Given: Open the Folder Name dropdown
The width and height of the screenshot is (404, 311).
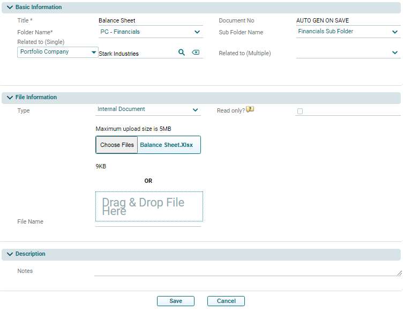Looking at the screenshot, I should click(x=197, y=32).
